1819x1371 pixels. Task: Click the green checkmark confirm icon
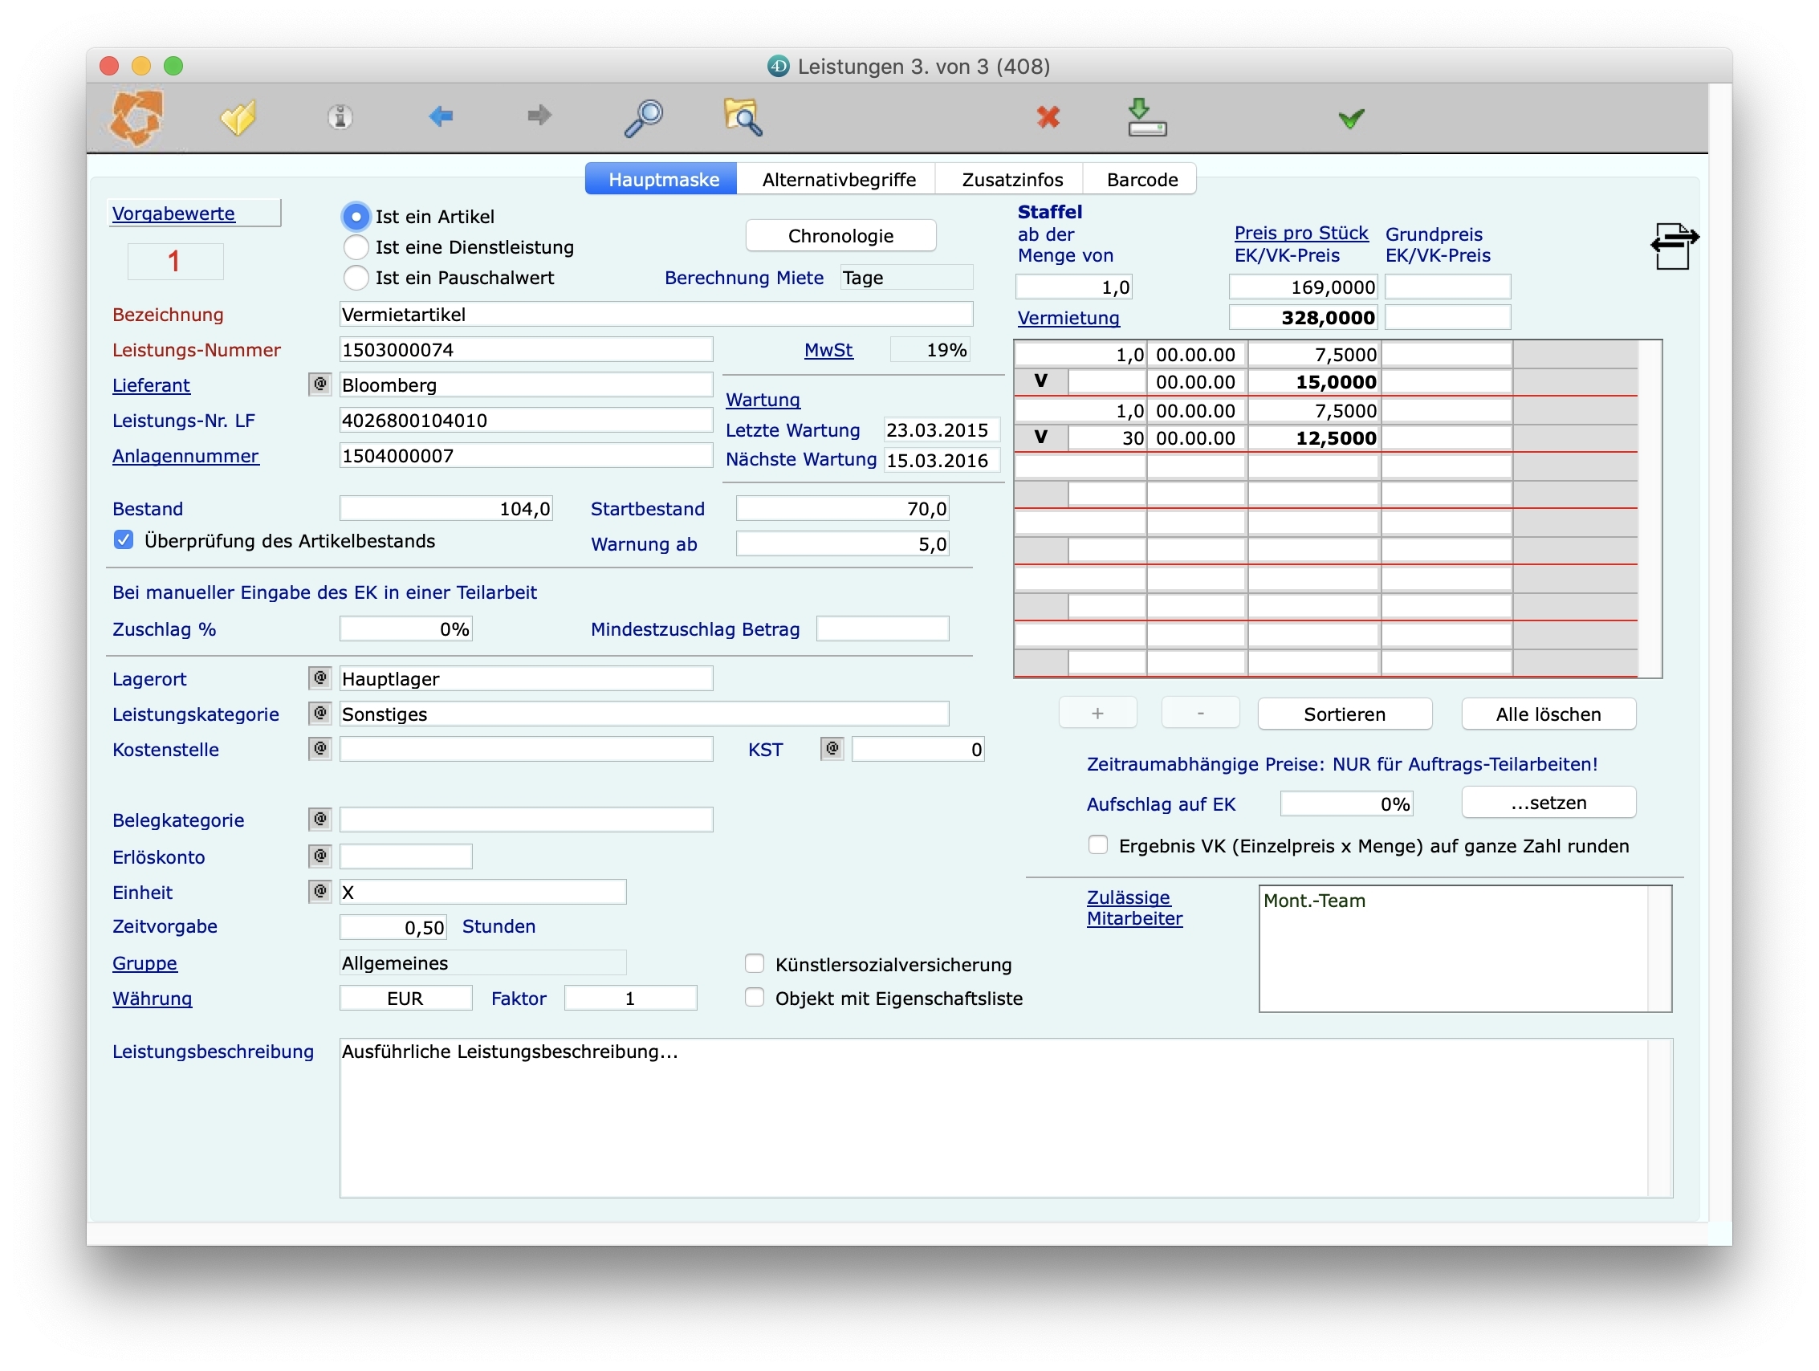click(x=1351, y=119)
